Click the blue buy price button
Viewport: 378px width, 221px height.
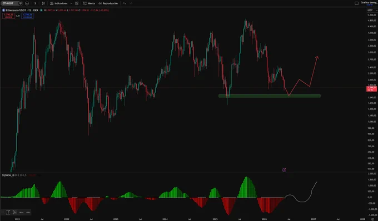pos(27,16)
